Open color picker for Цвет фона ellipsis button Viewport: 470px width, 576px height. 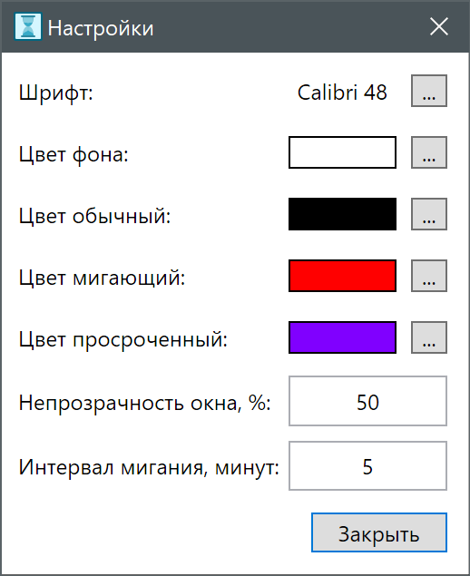[x=429, y=152]
